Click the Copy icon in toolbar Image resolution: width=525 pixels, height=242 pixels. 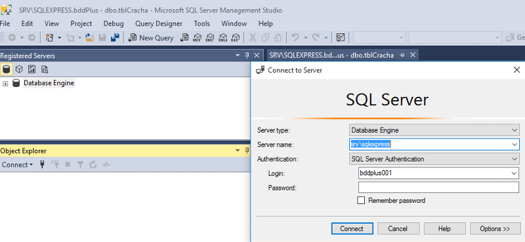click(265, 38)
